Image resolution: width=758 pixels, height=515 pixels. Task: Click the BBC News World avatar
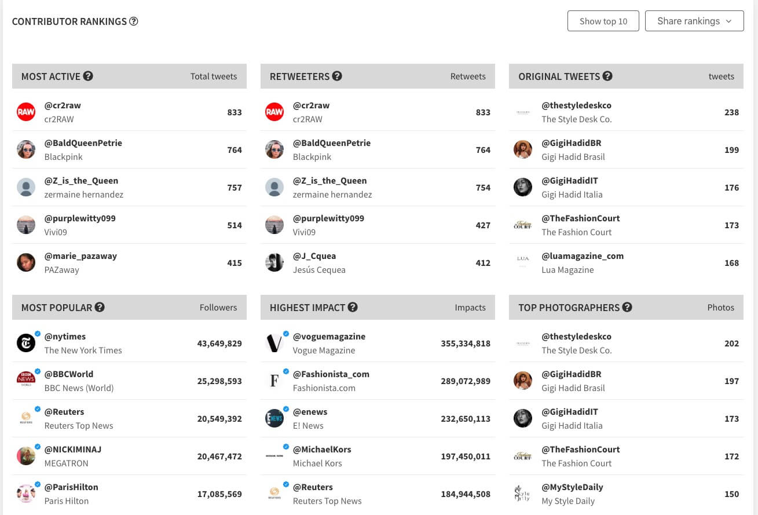click(x=25, y=380)
